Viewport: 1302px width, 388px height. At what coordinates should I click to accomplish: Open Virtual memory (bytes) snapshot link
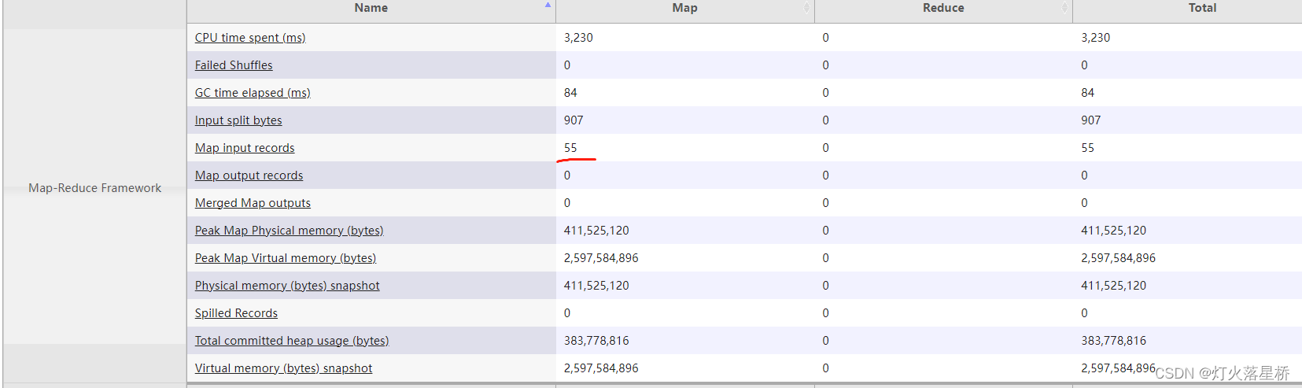(283, 368)
